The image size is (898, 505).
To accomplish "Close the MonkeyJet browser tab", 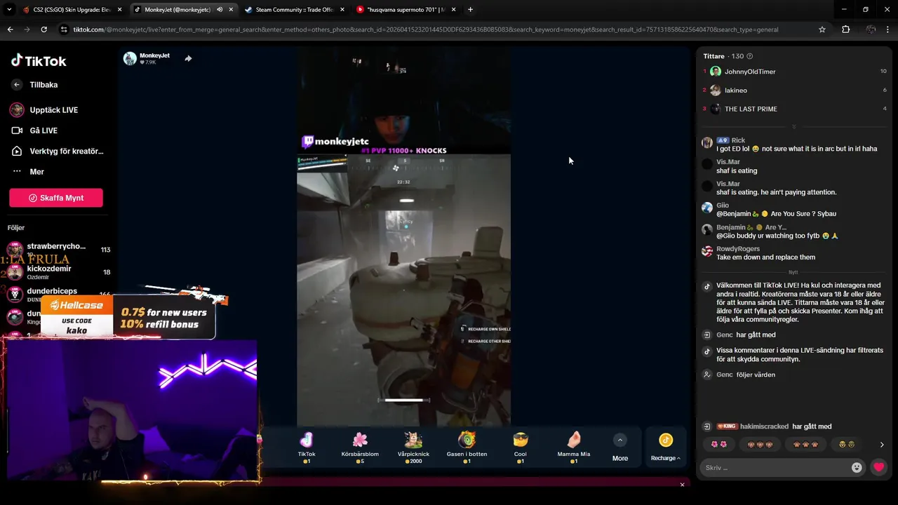I will [231, 10].
